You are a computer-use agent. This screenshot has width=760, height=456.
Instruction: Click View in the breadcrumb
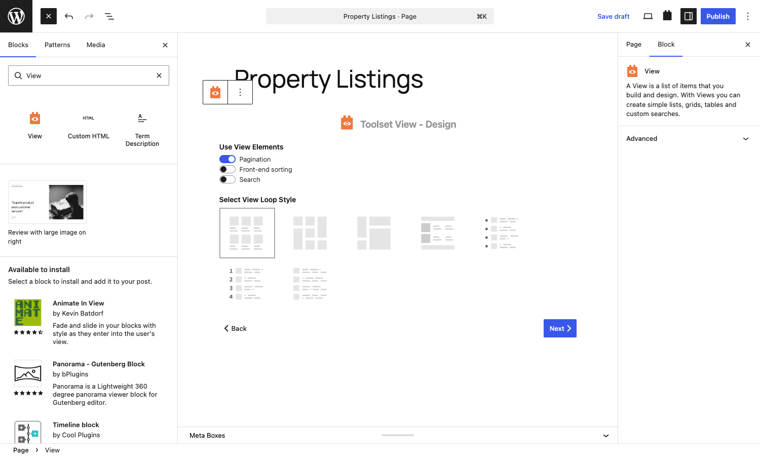coord(52,450)
